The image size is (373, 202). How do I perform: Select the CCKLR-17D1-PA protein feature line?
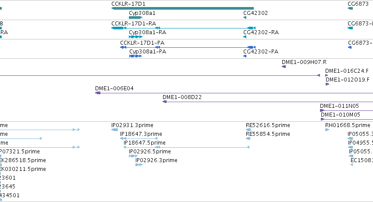188,47
